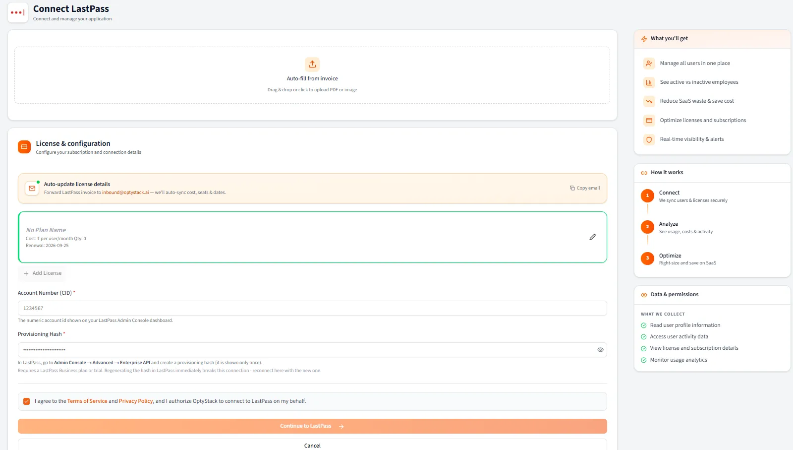793x450 pixels.
Task: Select step 2 Analyze circle in How it works
Action: click(647, 227)
